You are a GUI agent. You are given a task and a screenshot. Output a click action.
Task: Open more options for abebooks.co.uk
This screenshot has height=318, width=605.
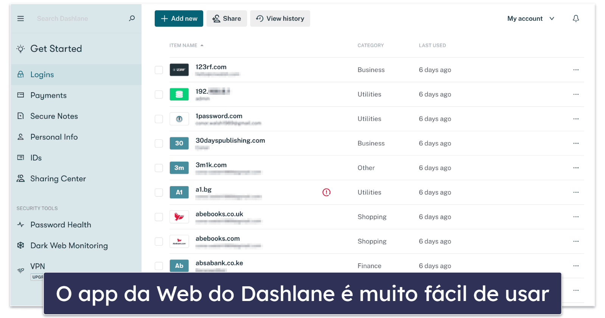(x=575, y=217)
